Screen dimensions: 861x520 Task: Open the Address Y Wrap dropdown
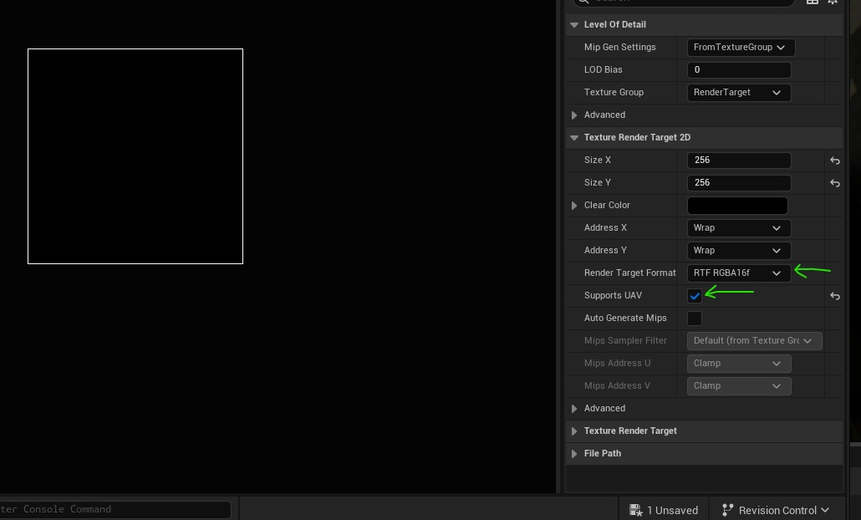click(739, 251)
